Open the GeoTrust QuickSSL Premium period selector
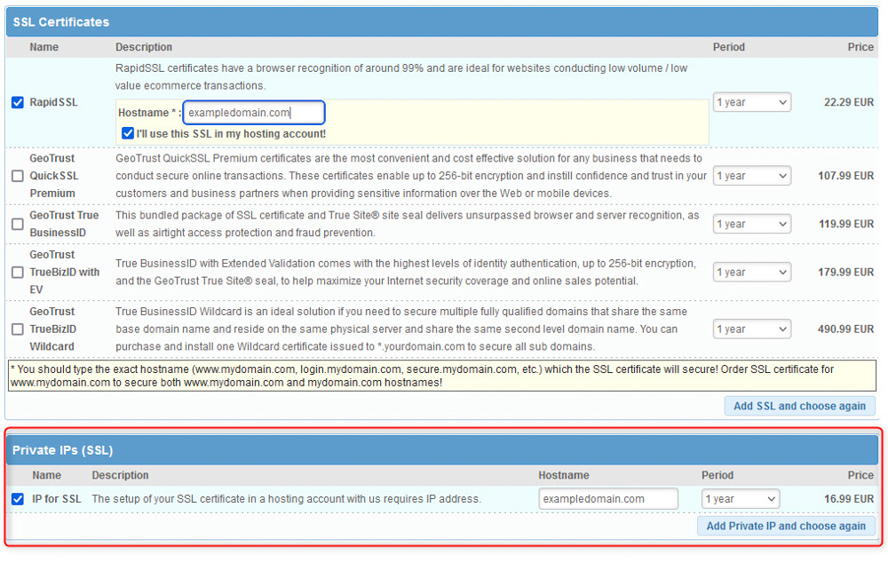The height and width of the screenshot is (563, 888). [751, 175]
